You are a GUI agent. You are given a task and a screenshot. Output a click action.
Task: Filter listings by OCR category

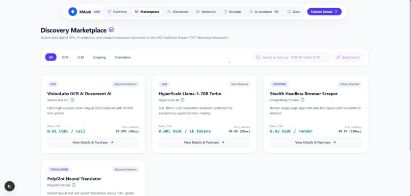click(65, 57)
